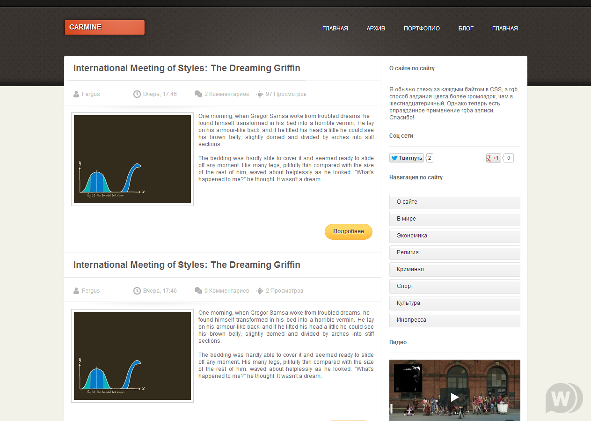
Task: Click the second post's paragraph starting One morning
Action: (x=286, y=327)
